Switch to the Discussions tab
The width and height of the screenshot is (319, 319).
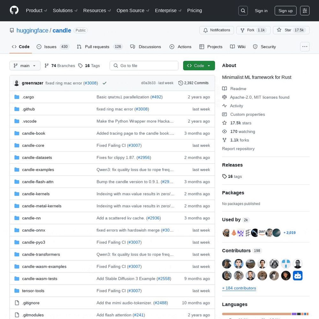[146, 47]
